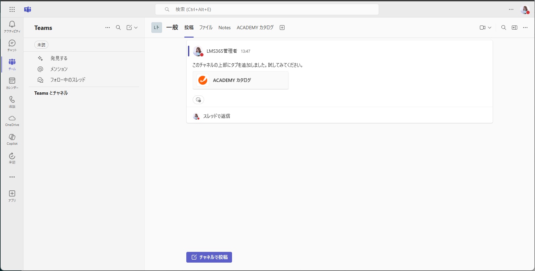The height and width of the screenshot is (271, 535).
Task: Open Teams panel more options ellipsis
Action: point(108,28)
